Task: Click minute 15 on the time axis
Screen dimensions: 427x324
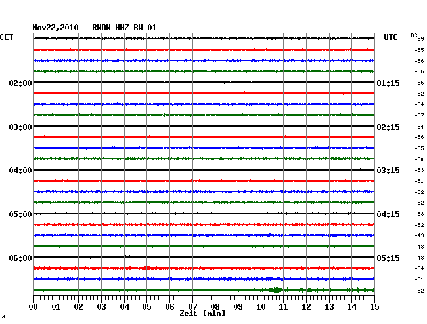Action: pyautogui.click(x=374, y=306)
